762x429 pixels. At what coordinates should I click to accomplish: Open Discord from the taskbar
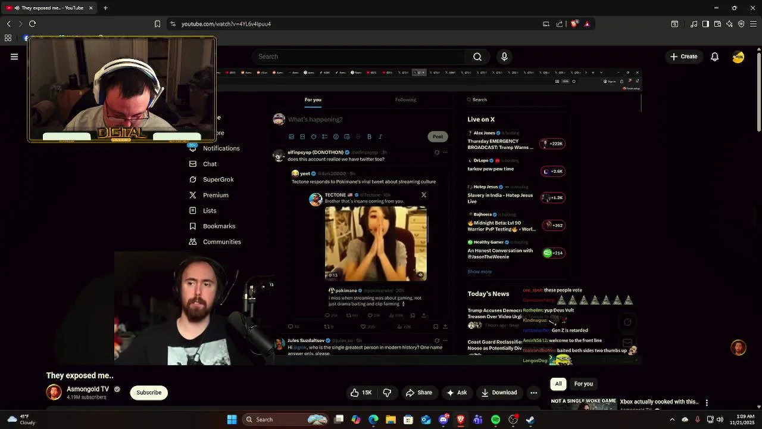pos(443,419)
